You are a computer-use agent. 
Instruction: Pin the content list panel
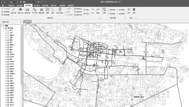tap(21, 22)
